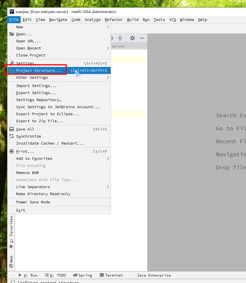Expand the Add to Favorites submenu arrow
This screenshot has height=283, width=246.
pos(108,159)
